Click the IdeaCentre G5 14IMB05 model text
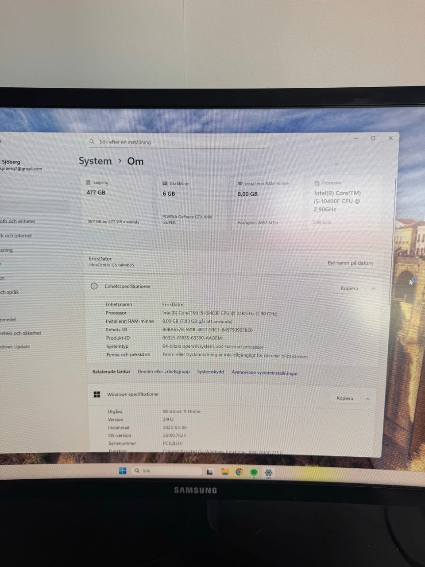Image resolution: width=425 pixels, height=567 pixels. click(112, 265)
